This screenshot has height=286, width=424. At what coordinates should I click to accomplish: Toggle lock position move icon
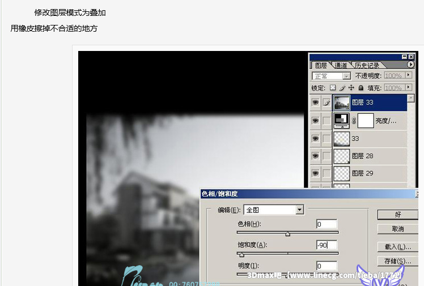[x=351, y=88]
